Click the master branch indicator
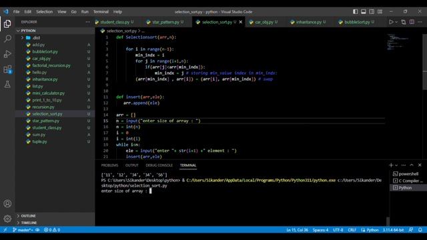The height and width of the screenshot is (240, 427). pos(23,230)
